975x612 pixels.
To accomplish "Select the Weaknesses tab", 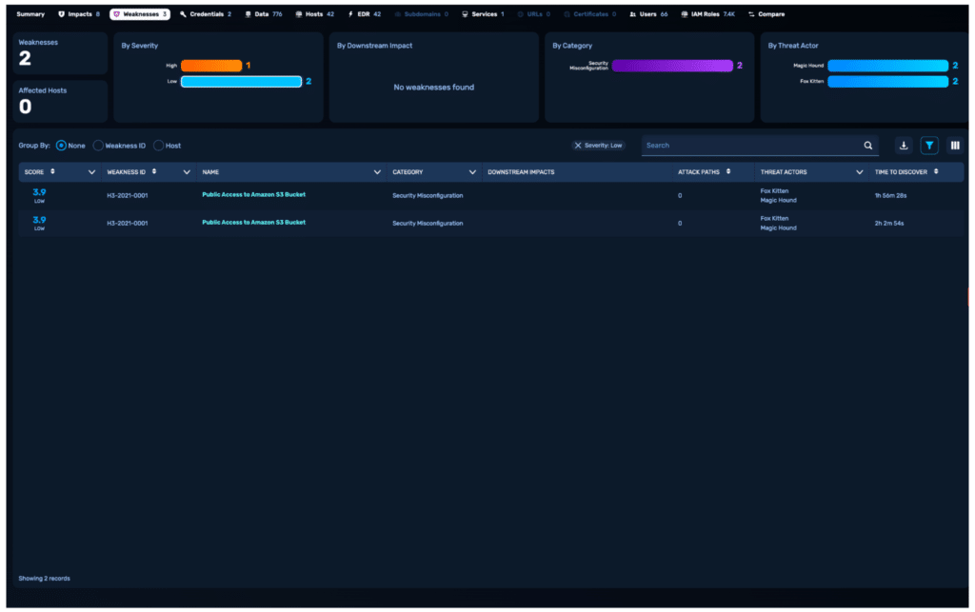I will [140, 14].
